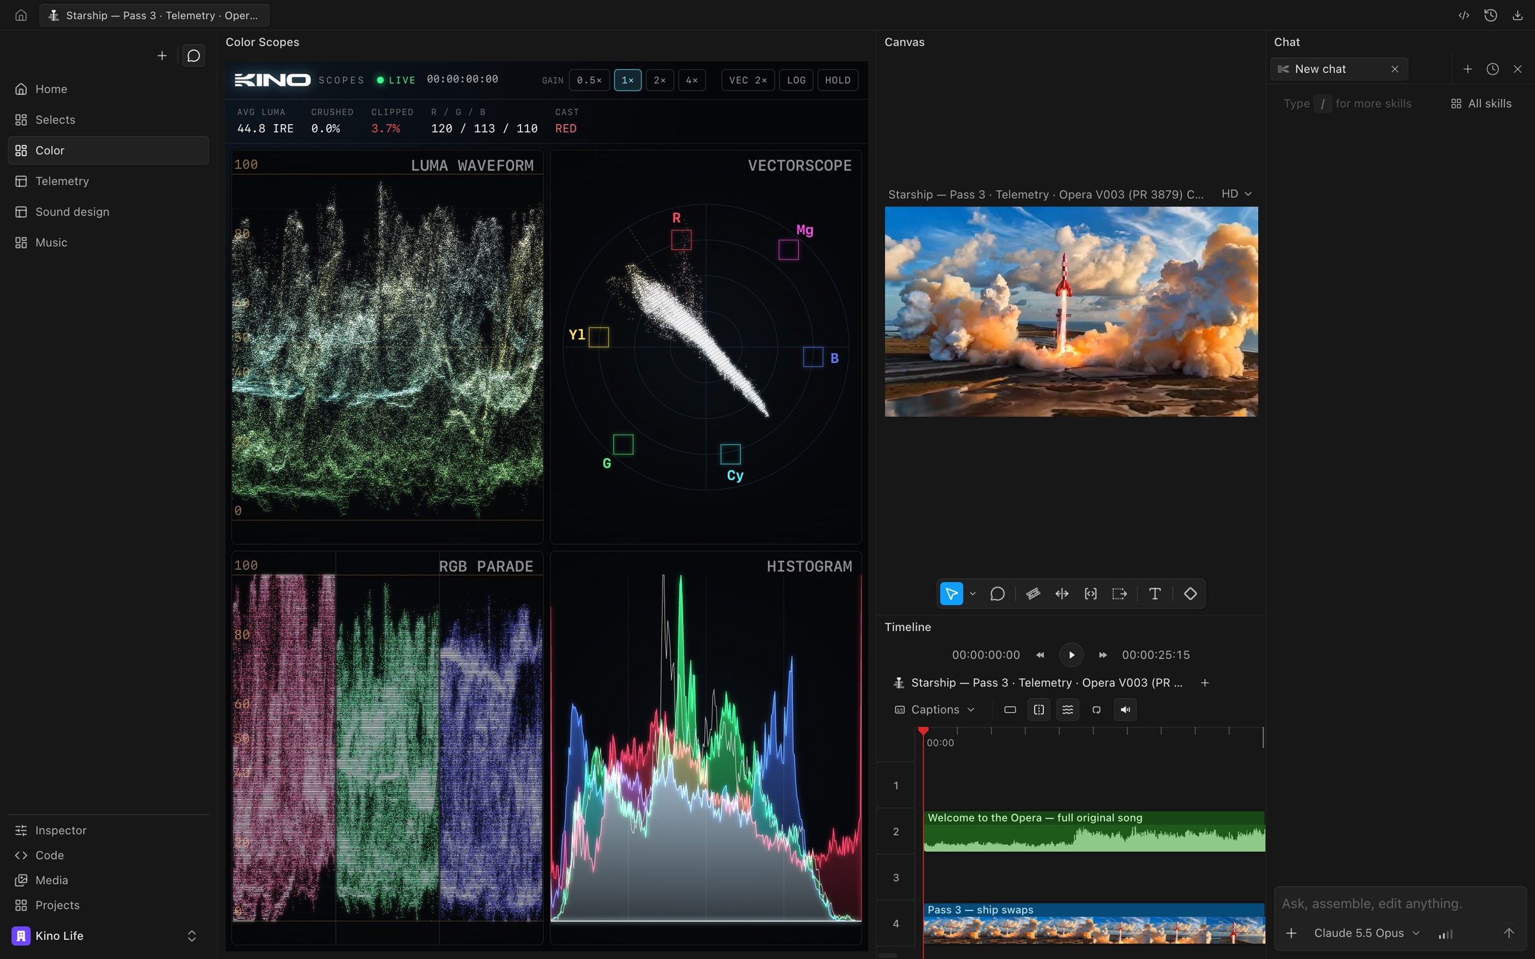The height and width of the screenshot is (959, 1535).
Task: Select the Text tool in canvas toolbar
Action: coord(1154,593)
